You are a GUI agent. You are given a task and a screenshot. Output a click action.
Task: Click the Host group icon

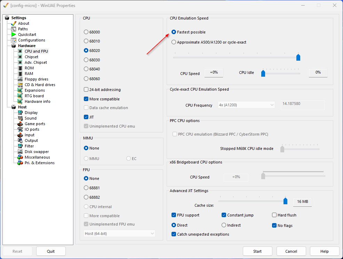[x=14, y=107]
